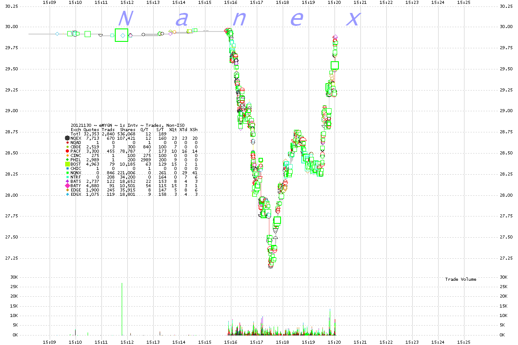Click the large lime BOST square marker
The image size is (518, 345).
click(x=67, y=164)
